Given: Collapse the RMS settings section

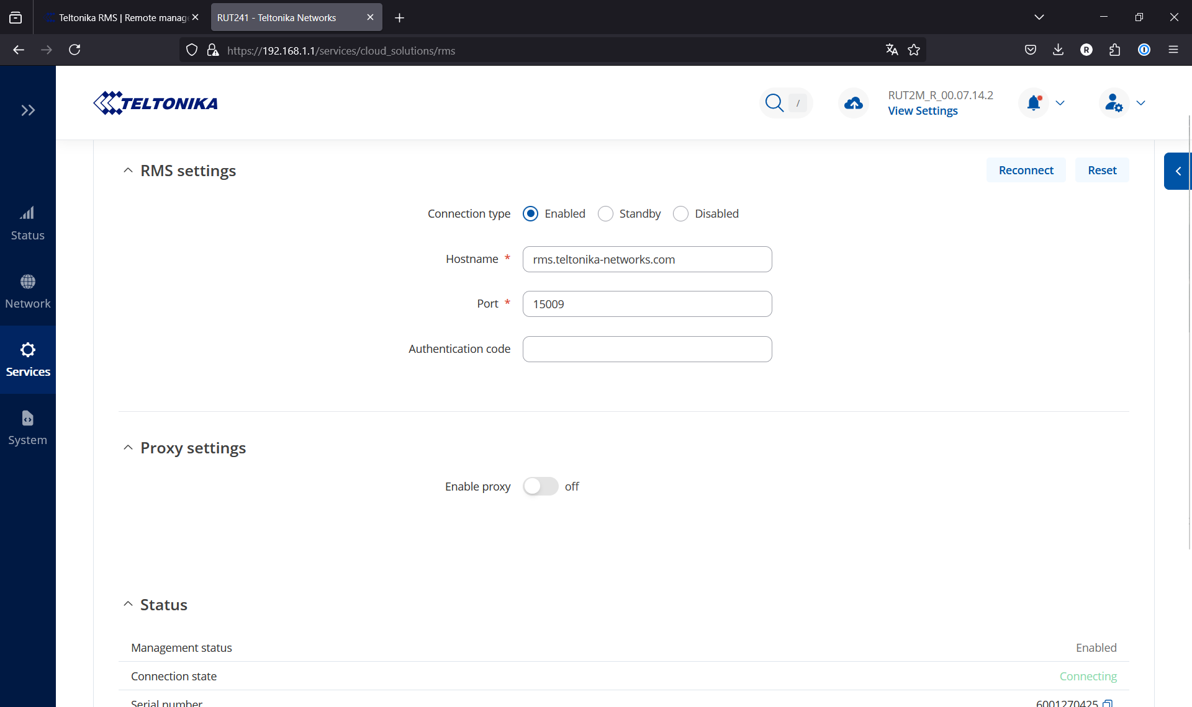Looking at the screenshot, I should pyautogui.click(x=128, y=171).
